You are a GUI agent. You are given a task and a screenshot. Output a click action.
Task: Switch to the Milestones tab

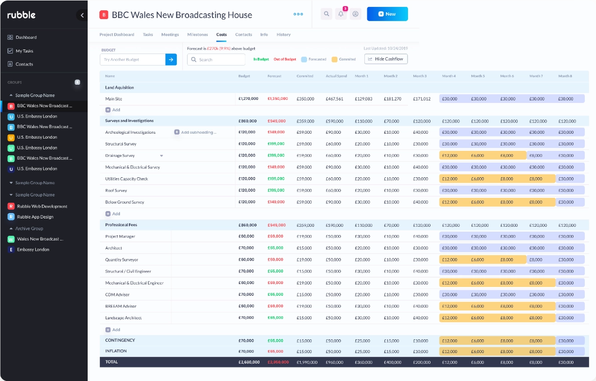click(197, 35)
